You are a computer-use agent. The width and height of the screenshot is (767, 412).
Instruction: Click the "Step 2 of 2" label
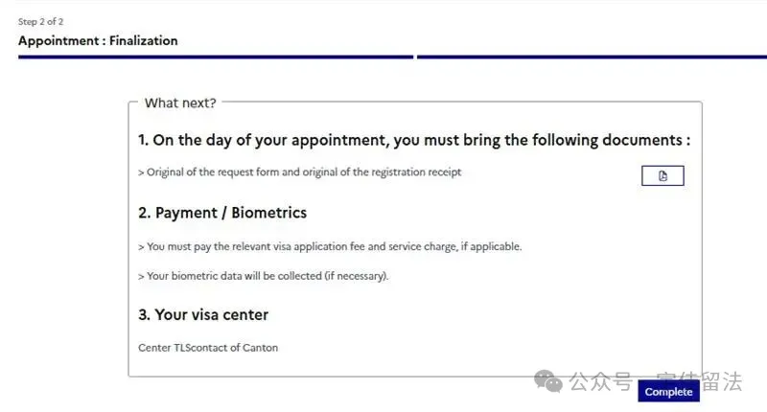coord(41,21)
